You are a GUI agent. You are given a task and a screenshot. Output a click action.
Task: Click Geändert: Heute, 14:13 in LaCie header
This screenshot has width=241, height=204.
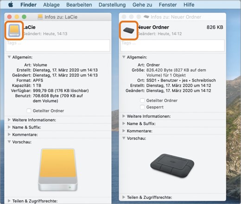45,34
